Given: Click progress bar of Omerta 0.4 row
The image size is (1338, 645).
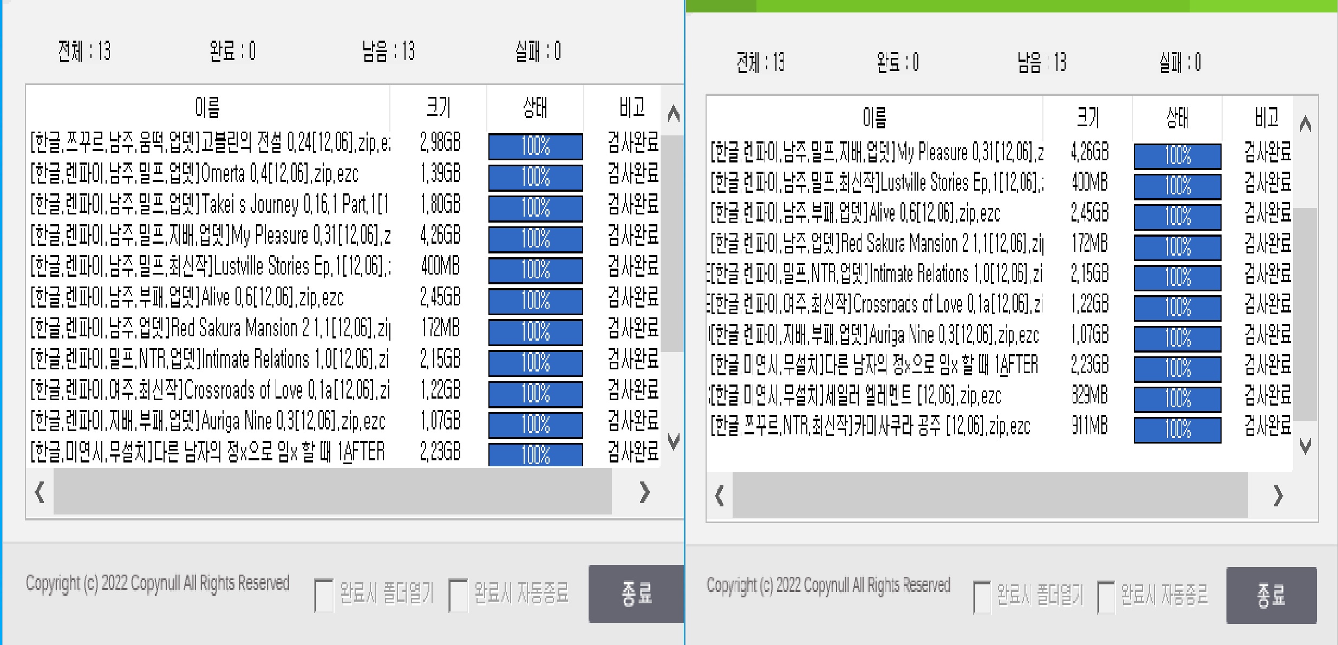Looking at the screenshot, I should tap(535, 177).
